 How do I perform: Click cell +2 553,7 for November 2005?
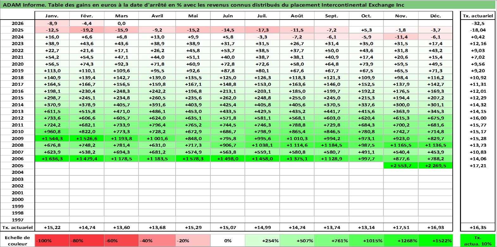click(401, 166)
